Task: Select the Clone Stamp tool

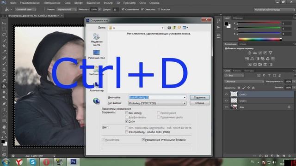Action: point(4,69)
